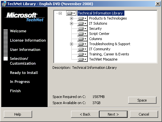
Task: Open drive icon dropdown beside IT Community
Action: (x=83, y=49)
